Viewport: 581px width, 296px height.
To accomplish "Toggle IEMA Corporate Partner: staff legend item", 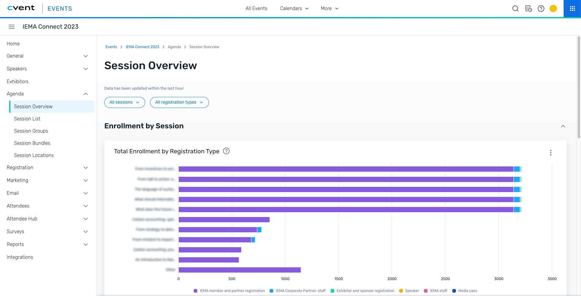I will (x=298, y=291).
